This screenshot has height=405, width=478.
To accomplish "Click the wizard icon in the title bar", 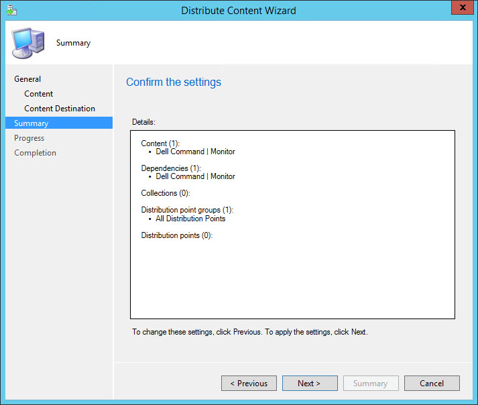I will [x=11, y=10].
